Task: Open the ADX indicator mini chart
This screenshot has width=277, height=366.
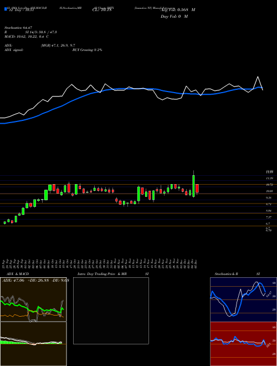Action: [33, 299]
